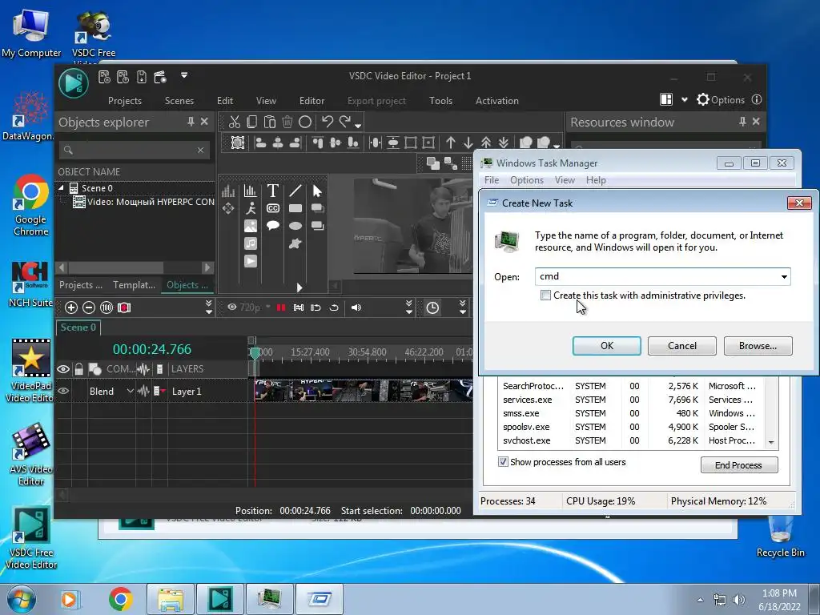Viewport: 820px width, 615px height.
Task: Toggle visibility eye for Layer 1
Action: tap(63, 391)
